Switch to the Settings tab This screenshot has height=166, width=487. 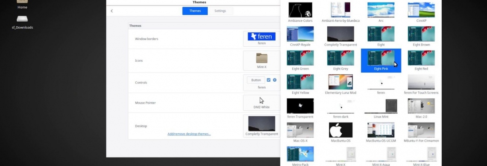(x=220, y=11)
